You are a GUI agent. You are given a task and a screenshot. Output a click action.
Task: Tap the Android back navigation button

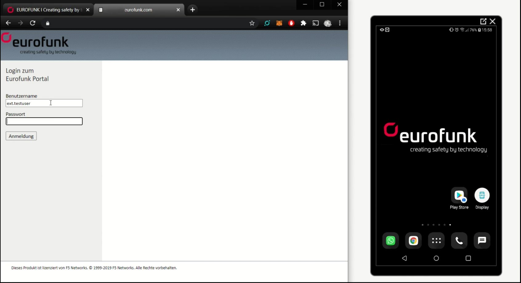405,258
